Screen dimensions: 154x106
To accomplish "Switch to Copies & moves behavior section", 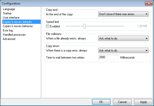I will (18, 26).
